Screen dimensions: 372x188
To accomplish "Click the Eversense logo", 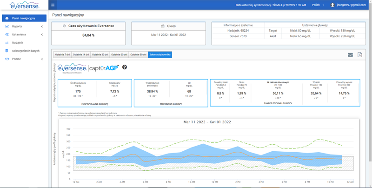I will 24,5.
